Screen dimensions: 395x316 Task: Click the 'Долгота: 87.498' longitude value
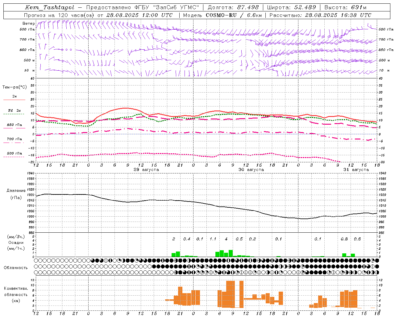point(233,7)
